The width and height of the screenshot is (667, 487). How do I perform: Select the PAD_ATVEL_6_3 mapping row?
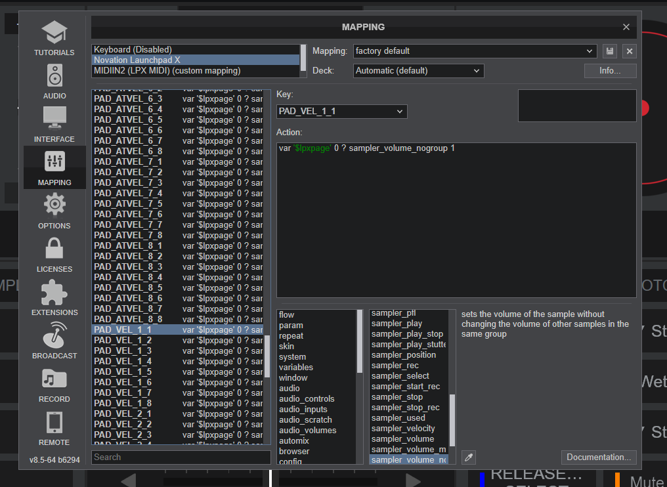[x=178, y=98]
